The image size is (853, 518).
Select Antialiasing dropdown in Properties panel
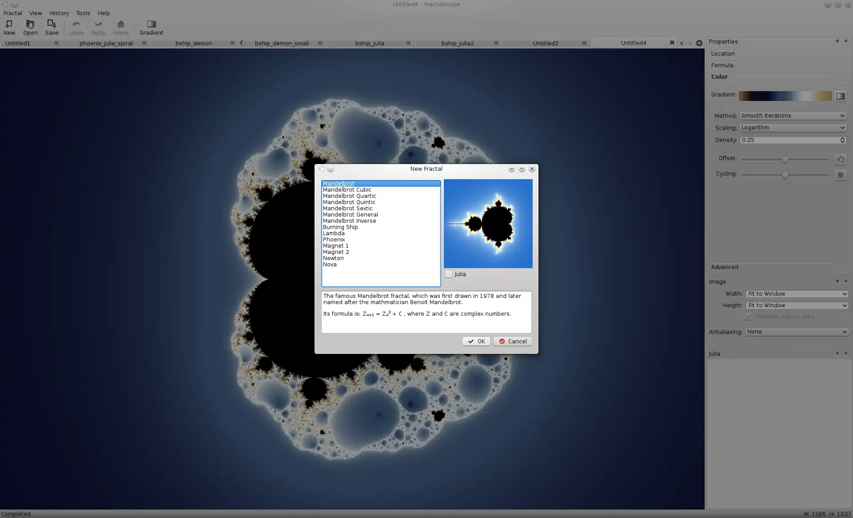point(795,331)
